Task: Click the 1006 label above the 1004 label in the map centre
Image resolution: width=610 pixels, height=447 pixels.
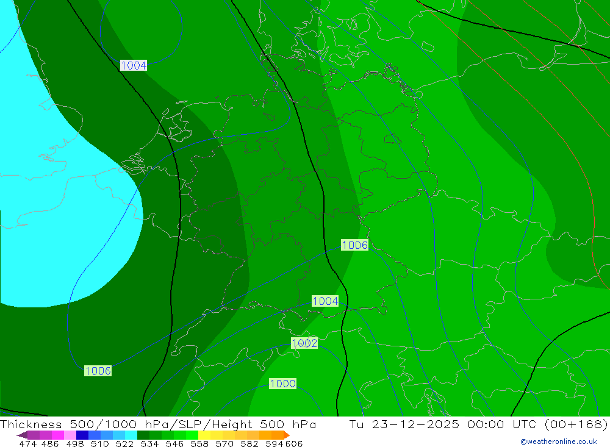Action: click(354, 245)
